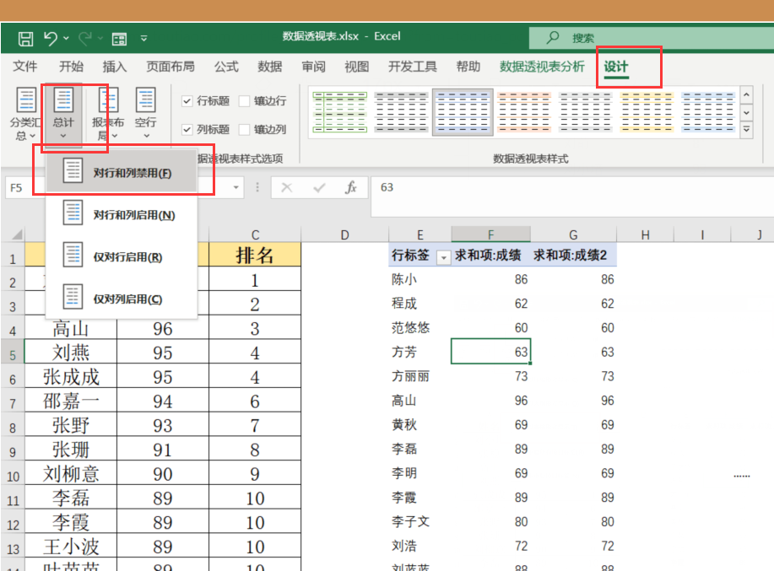Image resolution: width=774 pixels, height=571 pixels.
Task: Select pivot cell 陈小
Action: click(x=419, y=279)
